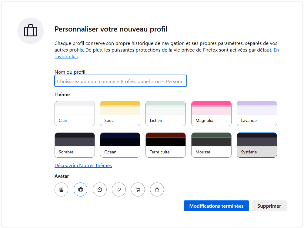Pick the shopping cart avatar
Image resolution: width=304 pixels, height=228 pixels.
(x=138, y=189)
